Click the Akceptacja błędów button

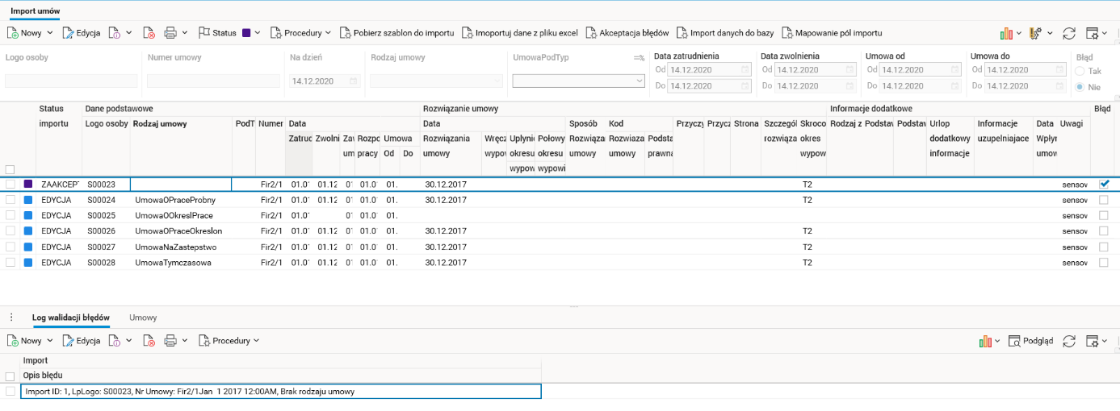(627, 33)
